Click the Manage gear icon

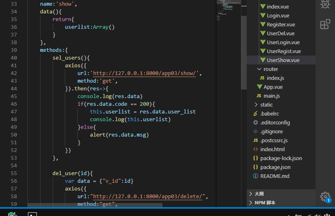point(325,197)
